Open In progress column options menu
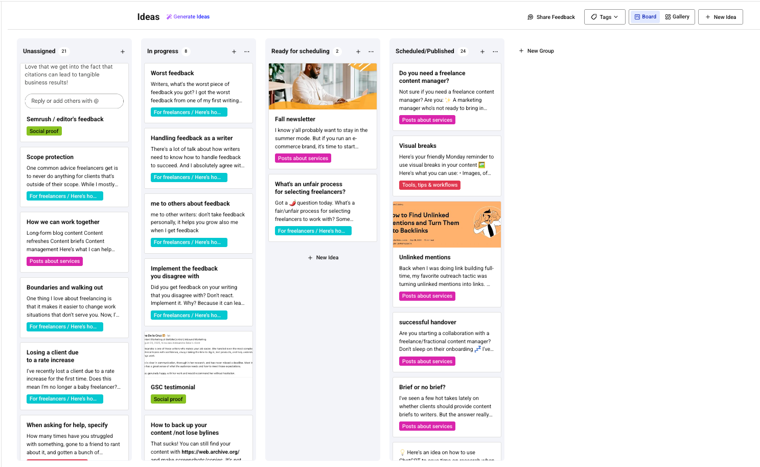This screenshot has width=760, height=467. pyautogui.click(x=247, y=52)
